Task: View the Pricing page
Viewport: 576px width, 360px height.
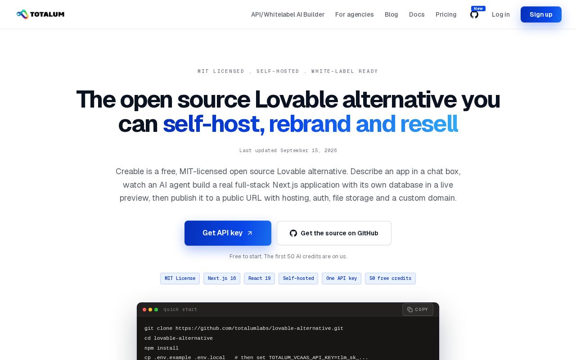Action: pyautogui.click(x=446, y=14)
